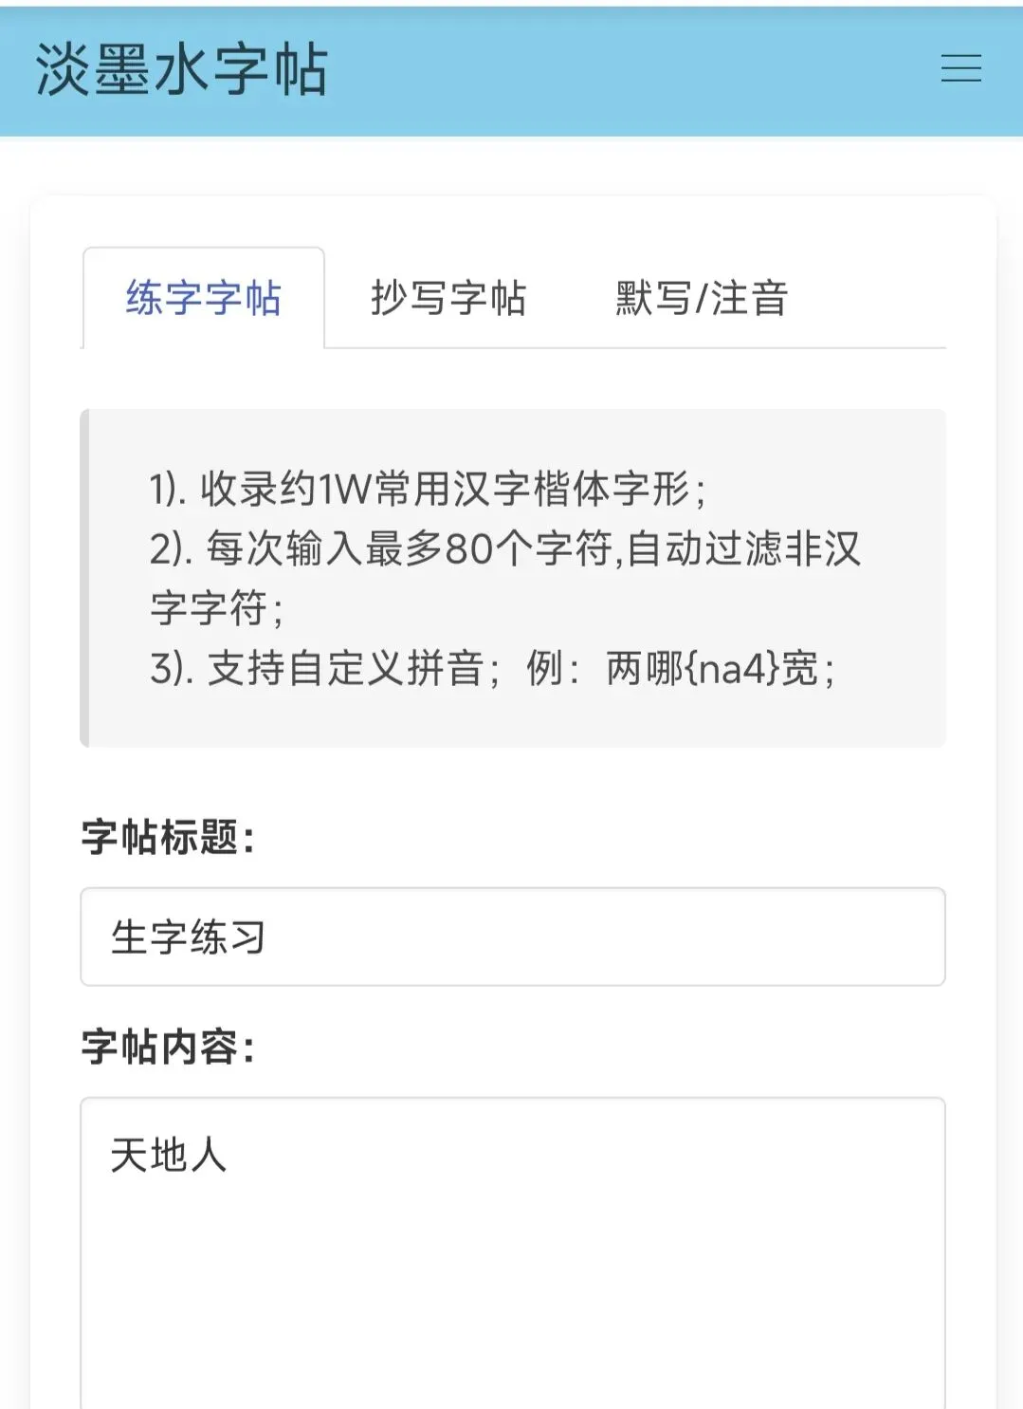
Task: Switch to the 抄写字帖 tab
Action: coord(448,298)
